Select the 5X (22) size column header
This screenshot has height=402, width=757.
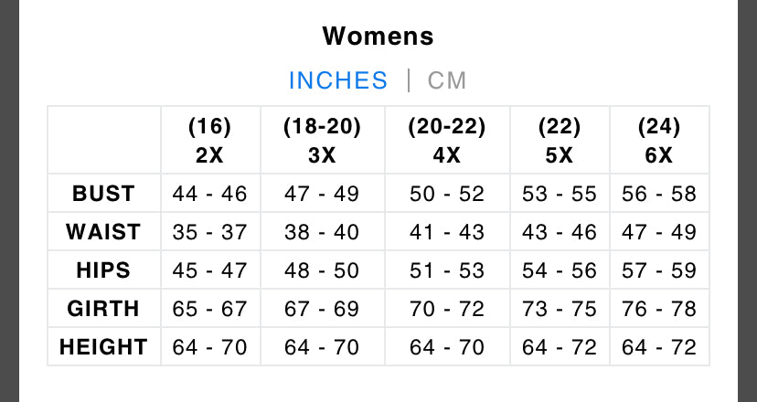click(x=559, y=141)
